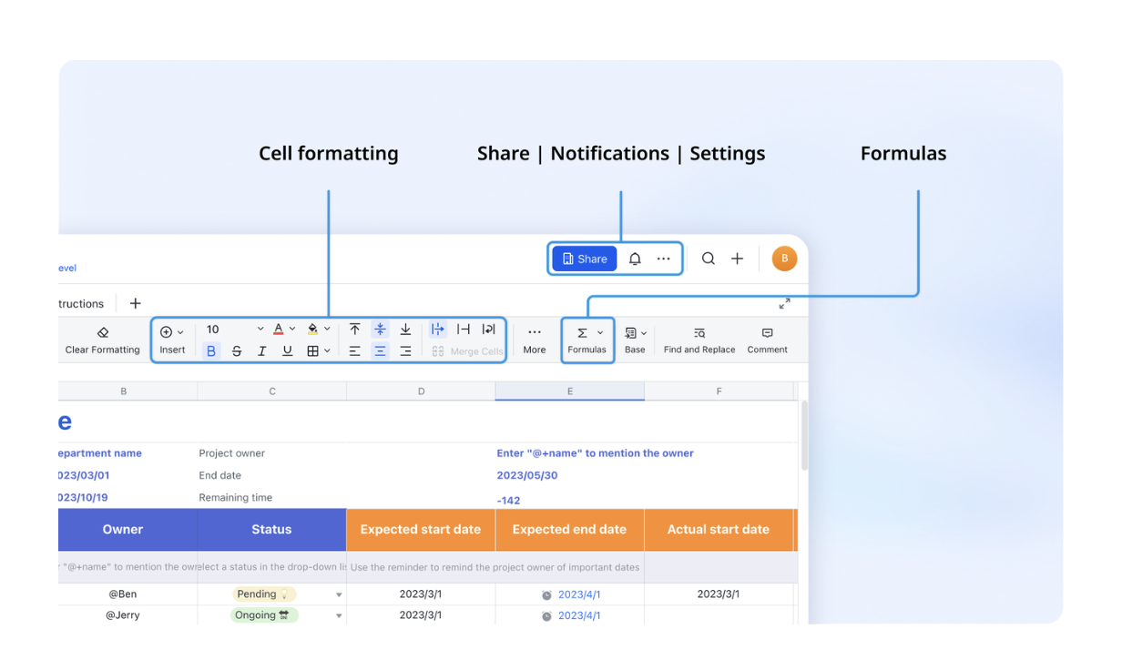Toggle italic text style
Image resolution: width=1122 pixels, height=650 pixels.
pos(262,351)
